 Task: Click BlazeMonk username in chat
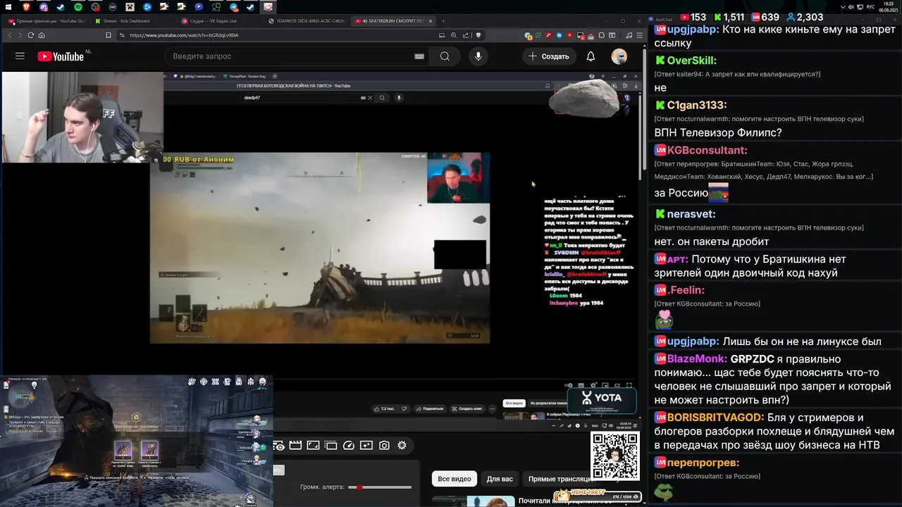[697, 358]
